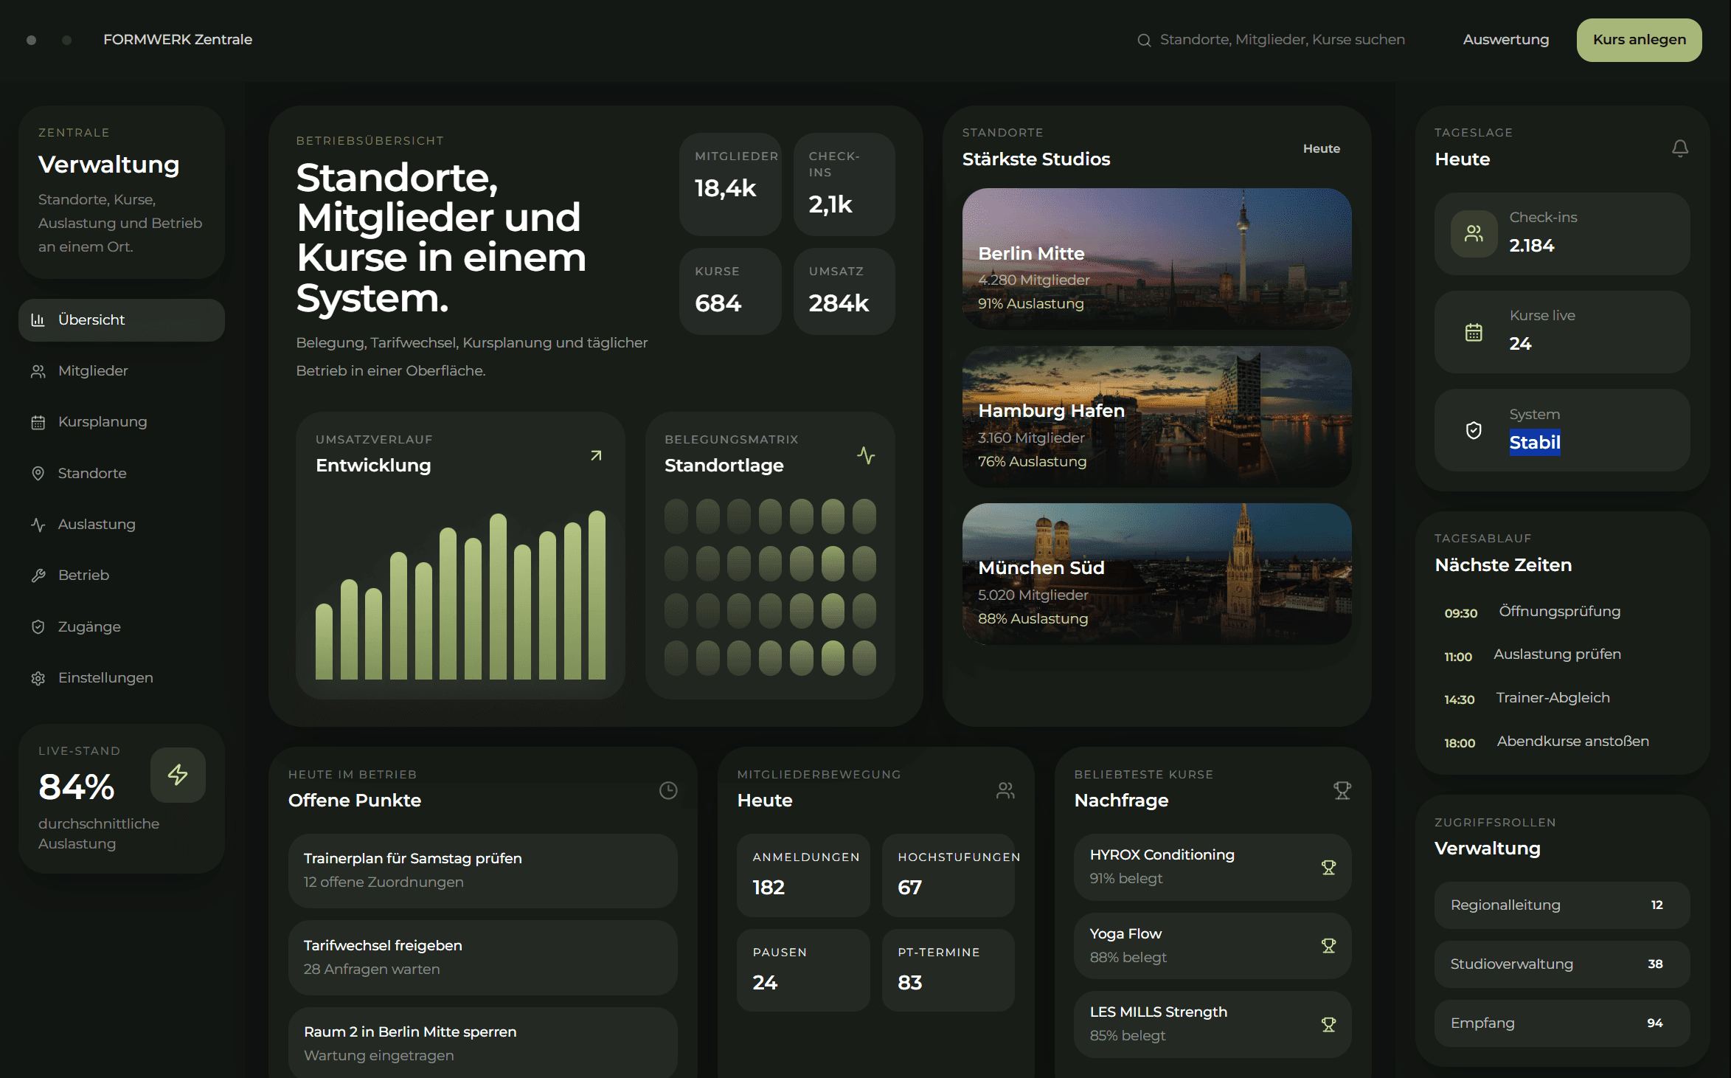Click the shield icon in System card
1731x1078 pixels.
point(1473,430)
